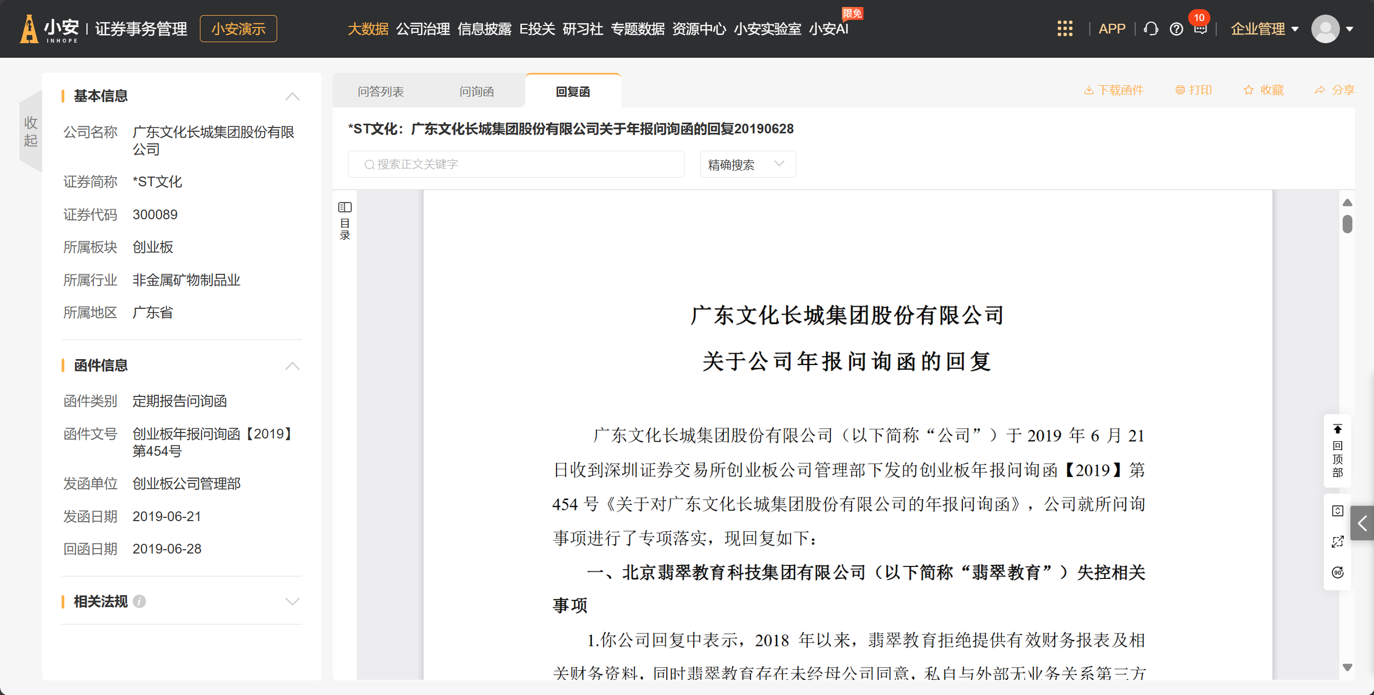Open the nine-dot apps grid icon
Screen dimensions: 1374x695
(1064, 29)
